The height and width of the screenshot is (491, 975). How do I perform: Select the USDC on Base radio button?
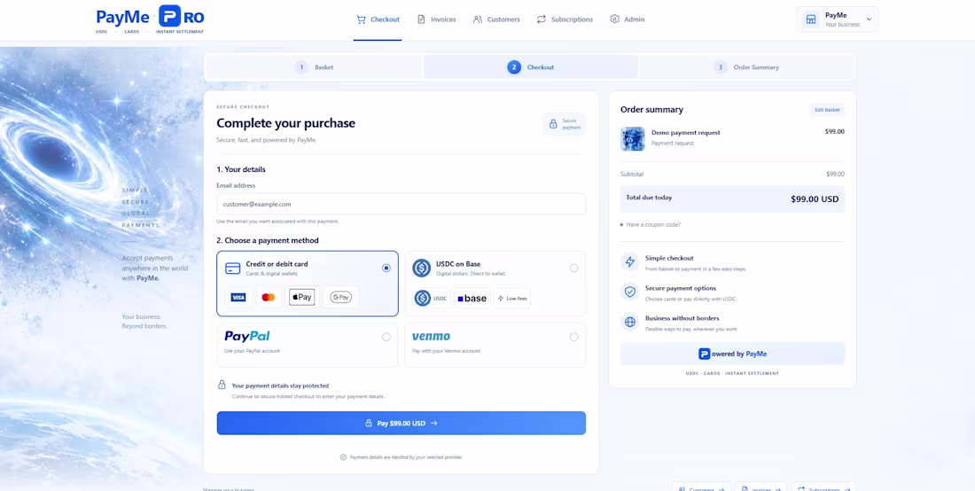(x=574, y=268)
